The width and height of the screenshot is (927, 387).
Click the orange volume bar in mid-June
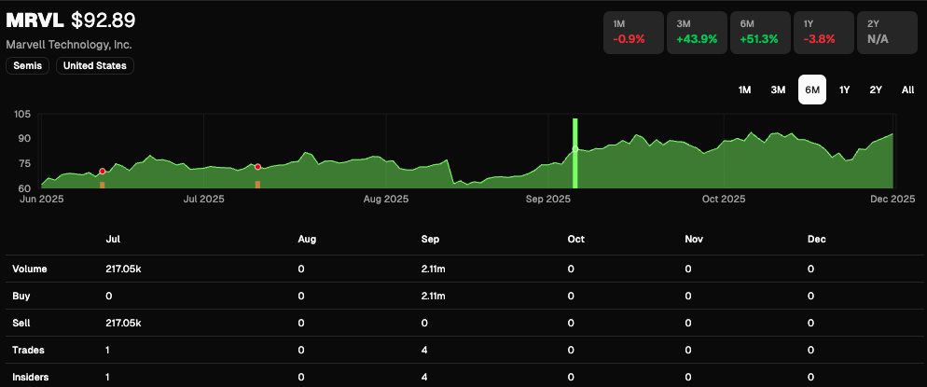click(103, 185)
